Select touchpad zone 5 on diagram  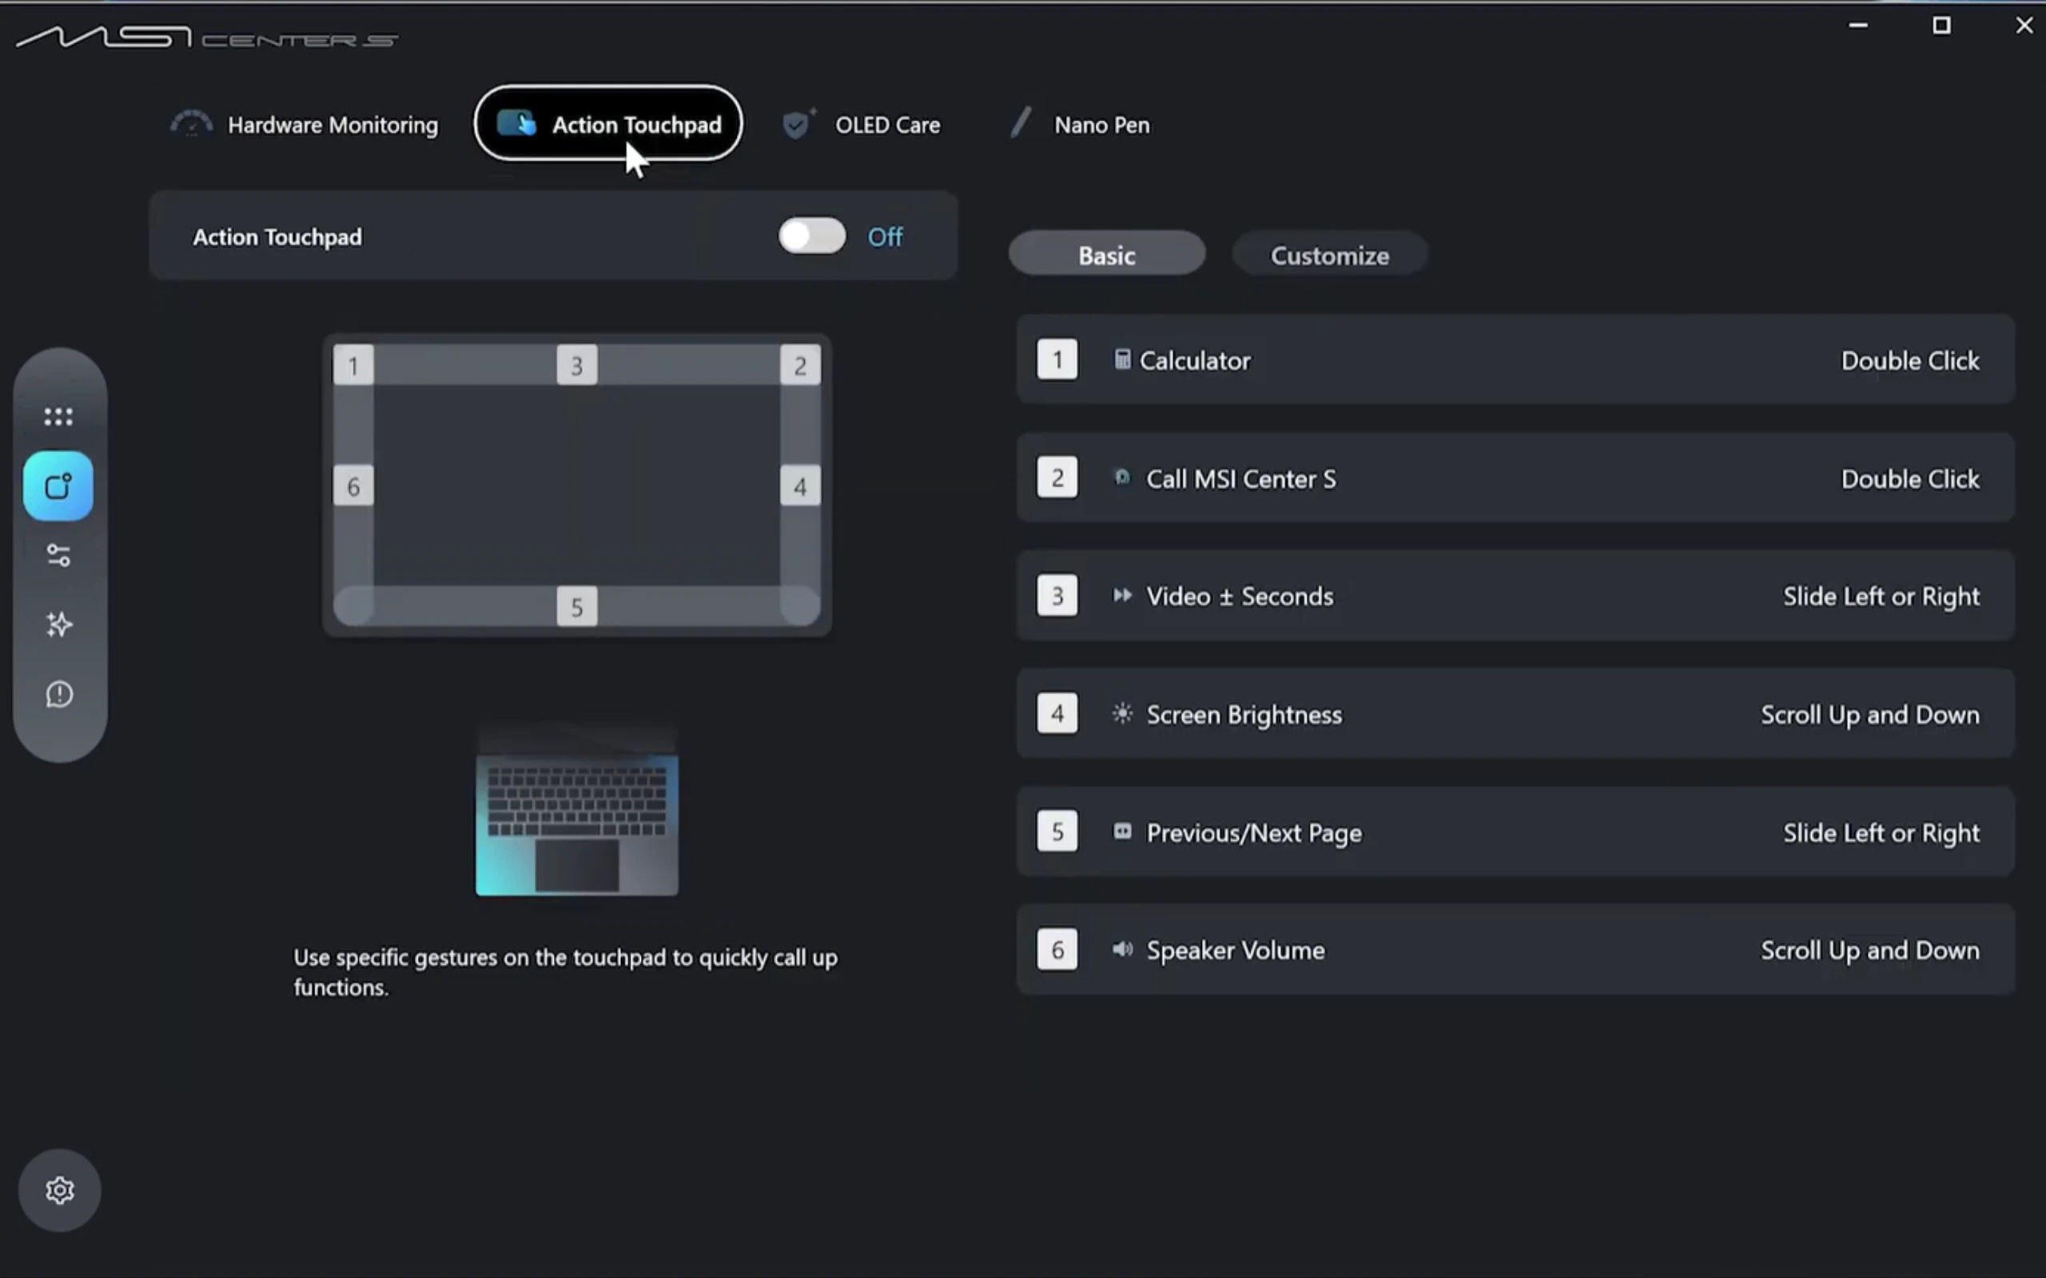576,607
